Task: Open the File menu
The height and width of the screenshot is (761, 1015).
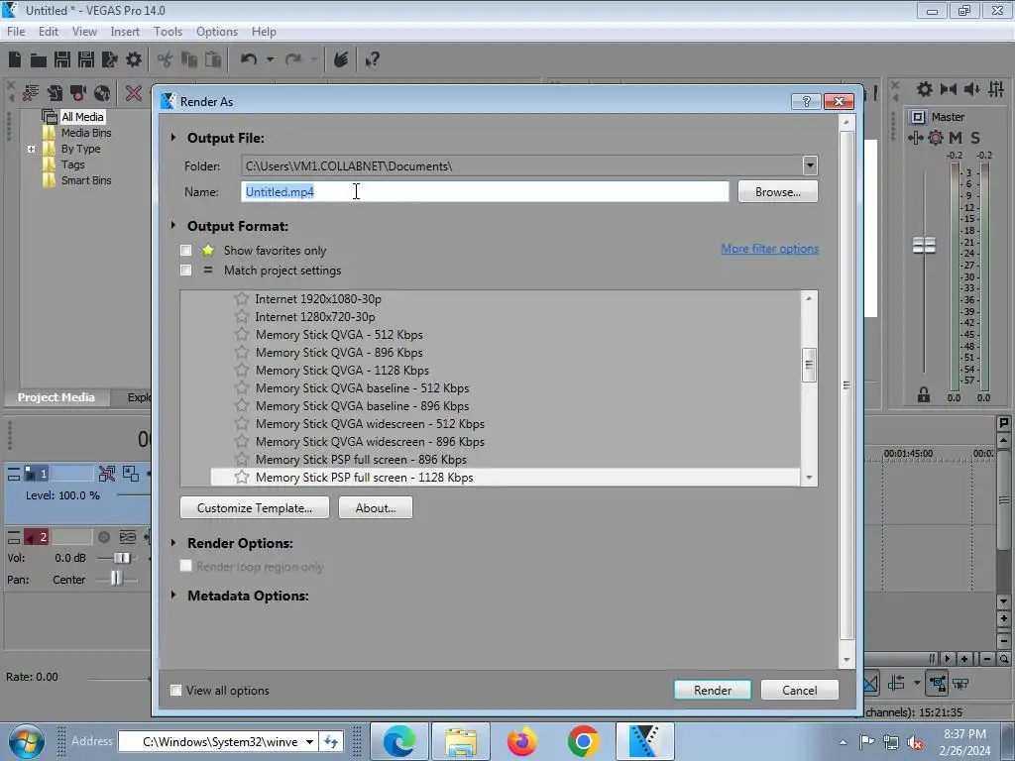Action: (x=16, y=31)
